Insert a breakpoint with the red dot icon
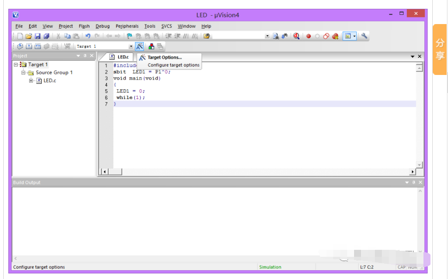Image resolution: width=448 pixels, height=279 pixels. (x=309, y=36)
